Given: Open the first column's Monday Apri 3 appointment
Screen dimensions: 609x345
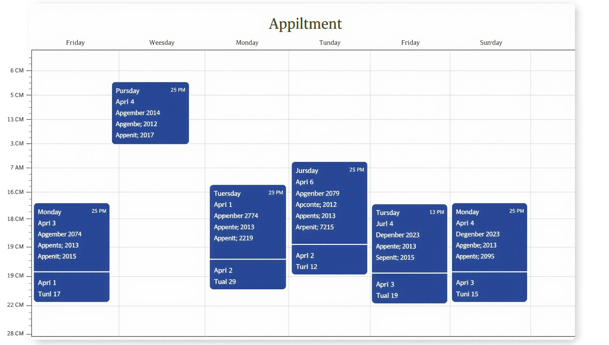Looking at the screenshot, I should pyautogui.click(x=71, y=237).
